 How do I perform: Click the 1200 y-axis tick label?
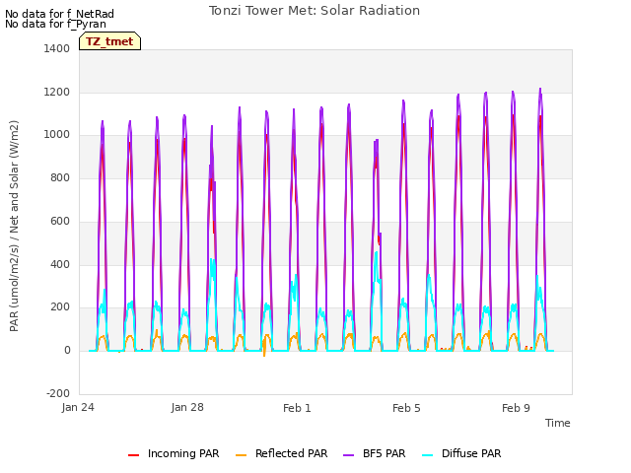(57, 92)
